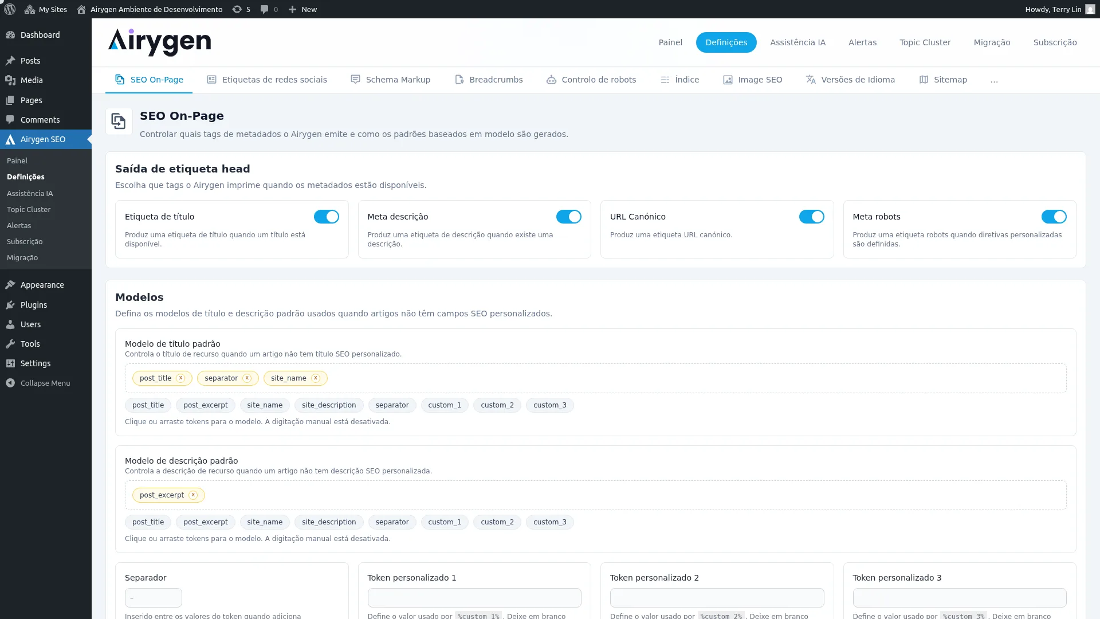This screenshot has height=619, width=1100.
Task: Select Definições pill in top navigation
Action: point(726,42)
